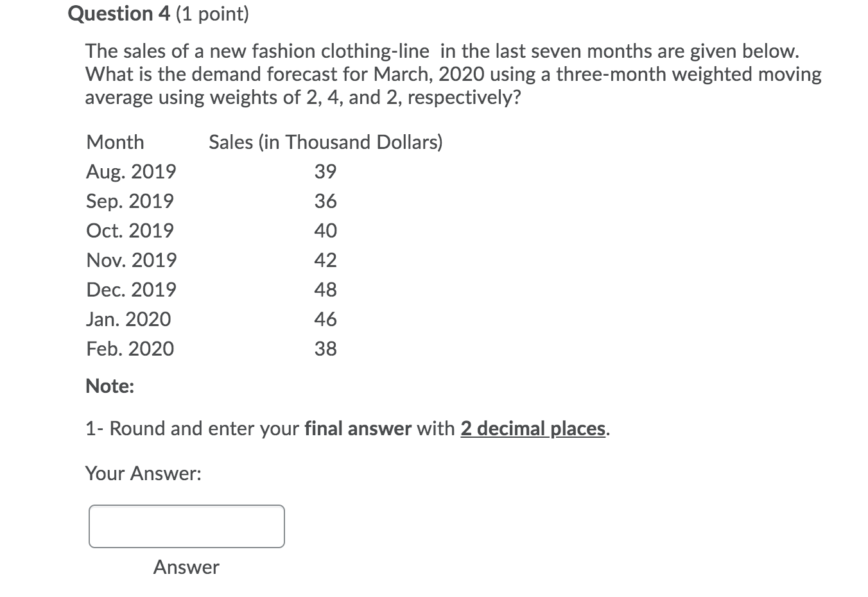The image size is (868, 597).
Task: Click the Answer label below the input box
Action: pyautogui.click(x=186, y=567)
